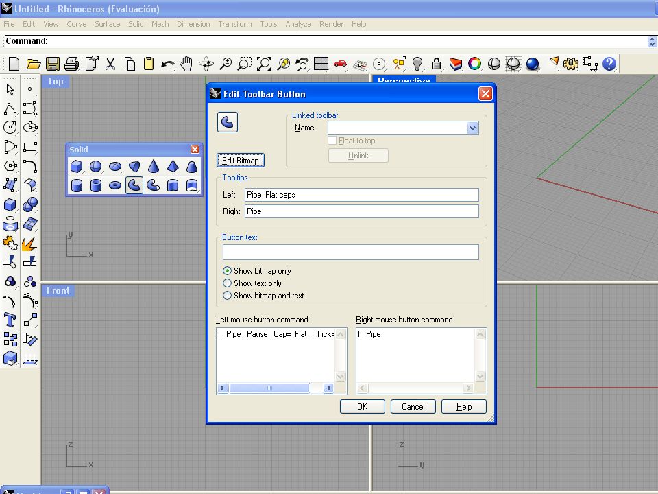The height and width of the screenshot is (494, 658).
Task: Click the Print icon in the toolbar
Action: tap(72, 64)
